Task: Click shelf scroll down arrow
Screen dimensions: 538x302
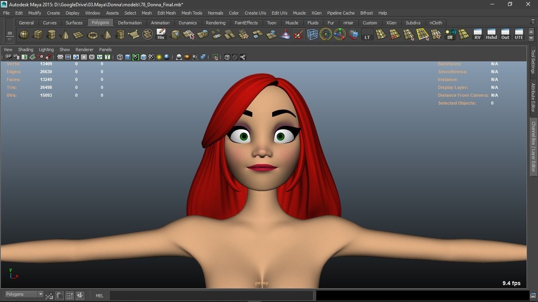Action: 531,38
